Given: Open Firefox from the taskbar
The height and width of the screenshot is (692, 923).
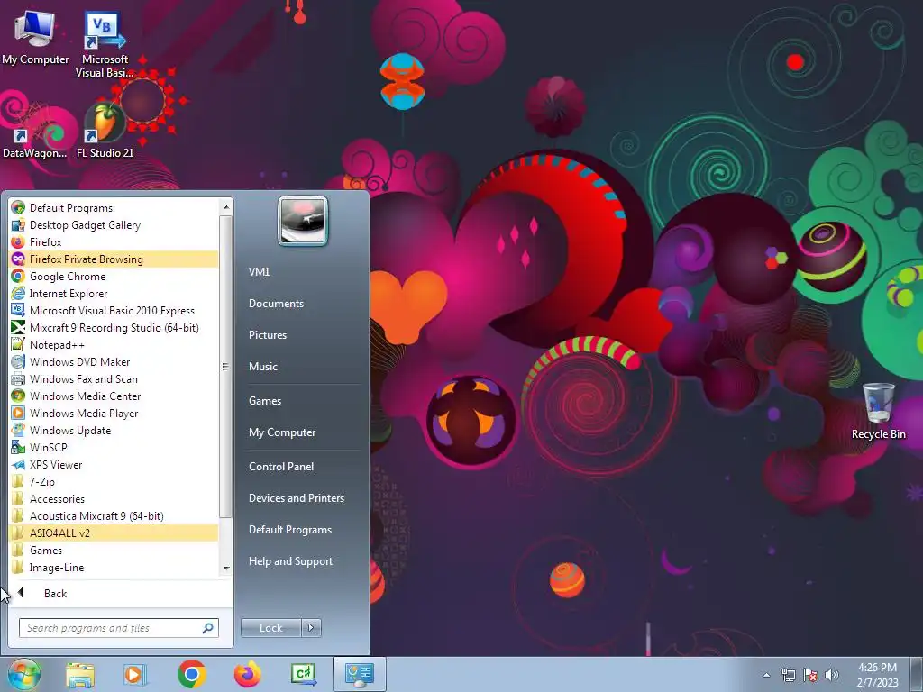Looking at the screenshot, I should coord(247,674).
